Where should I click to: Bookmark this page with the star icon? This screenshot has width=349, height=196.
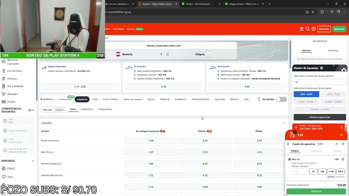click(x=313, y=12)
